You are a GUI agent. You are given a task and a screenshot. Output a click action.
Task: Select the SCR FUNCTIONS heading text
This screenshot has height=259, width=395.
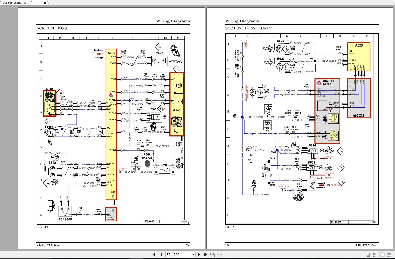pos(52,28)
